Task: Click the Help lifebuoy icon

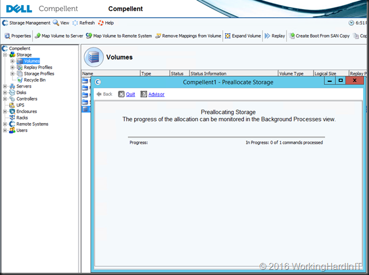Action: [101, 23]
